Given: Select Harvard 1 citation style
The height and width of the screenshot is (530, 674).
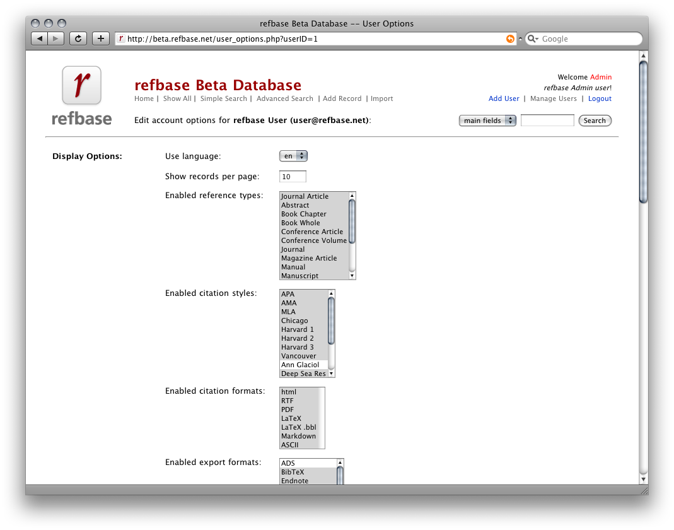Looking at the screenshot, I should point(304,329).
